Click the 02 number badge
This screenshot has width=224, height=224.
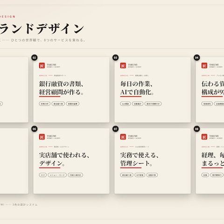[x=35, y=58]
